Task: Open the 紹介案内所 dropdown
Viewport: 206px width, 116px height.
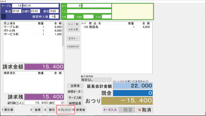Action: point(96,80)
